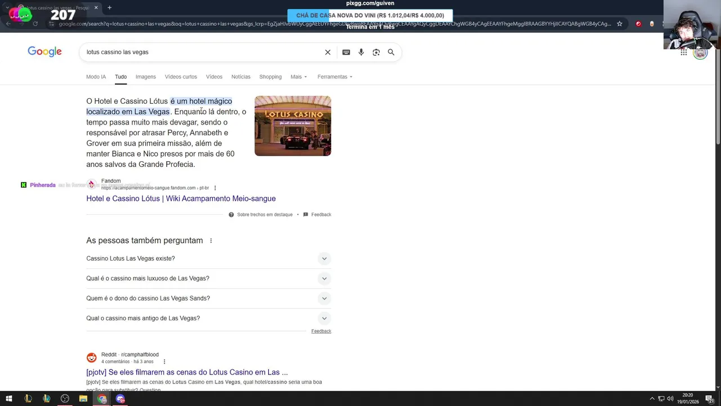The width and height of the screenshot is (721, 406).
Task: Open the Google account avatar menu
Action: 700,52
